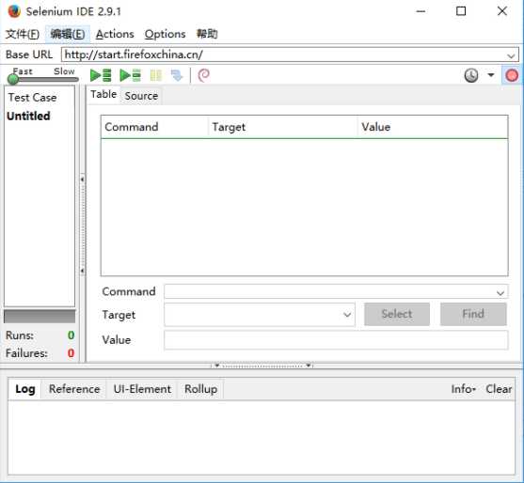Viewport: 524px width, 483px height.
Task: Click the Value input field
Action: 336,340
